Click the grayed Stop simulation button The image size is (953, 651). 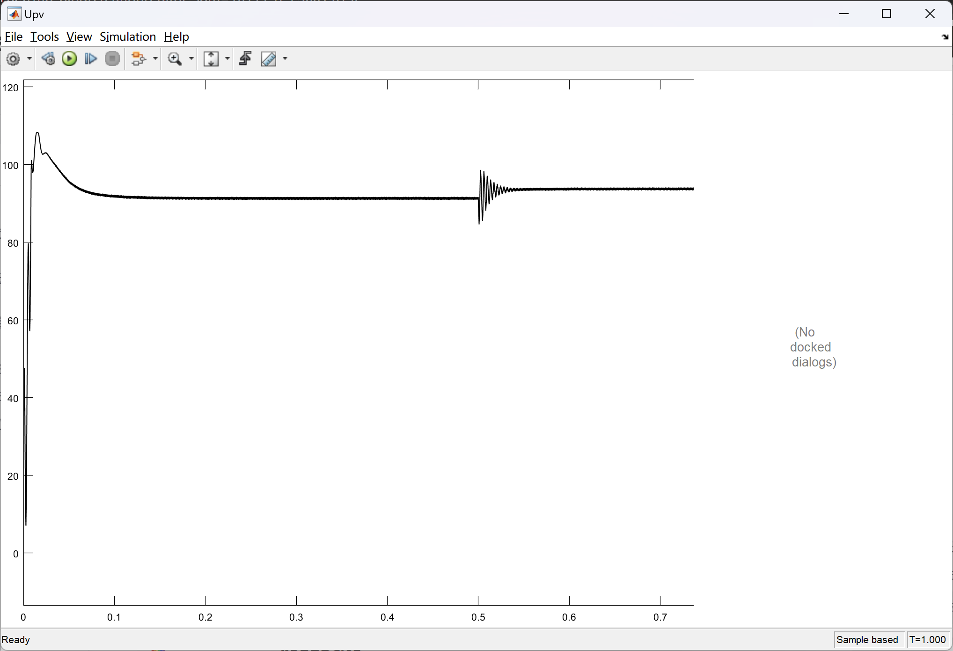[112, 59]
